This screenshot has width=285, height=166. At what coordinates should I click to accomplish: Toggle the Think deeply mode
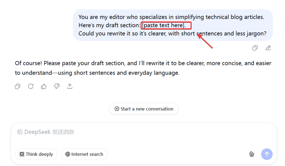pos(36,154)
